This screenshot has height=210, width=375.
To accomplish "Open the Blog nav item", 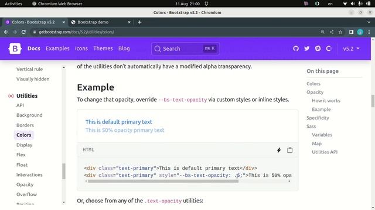I will pos(124,48).
